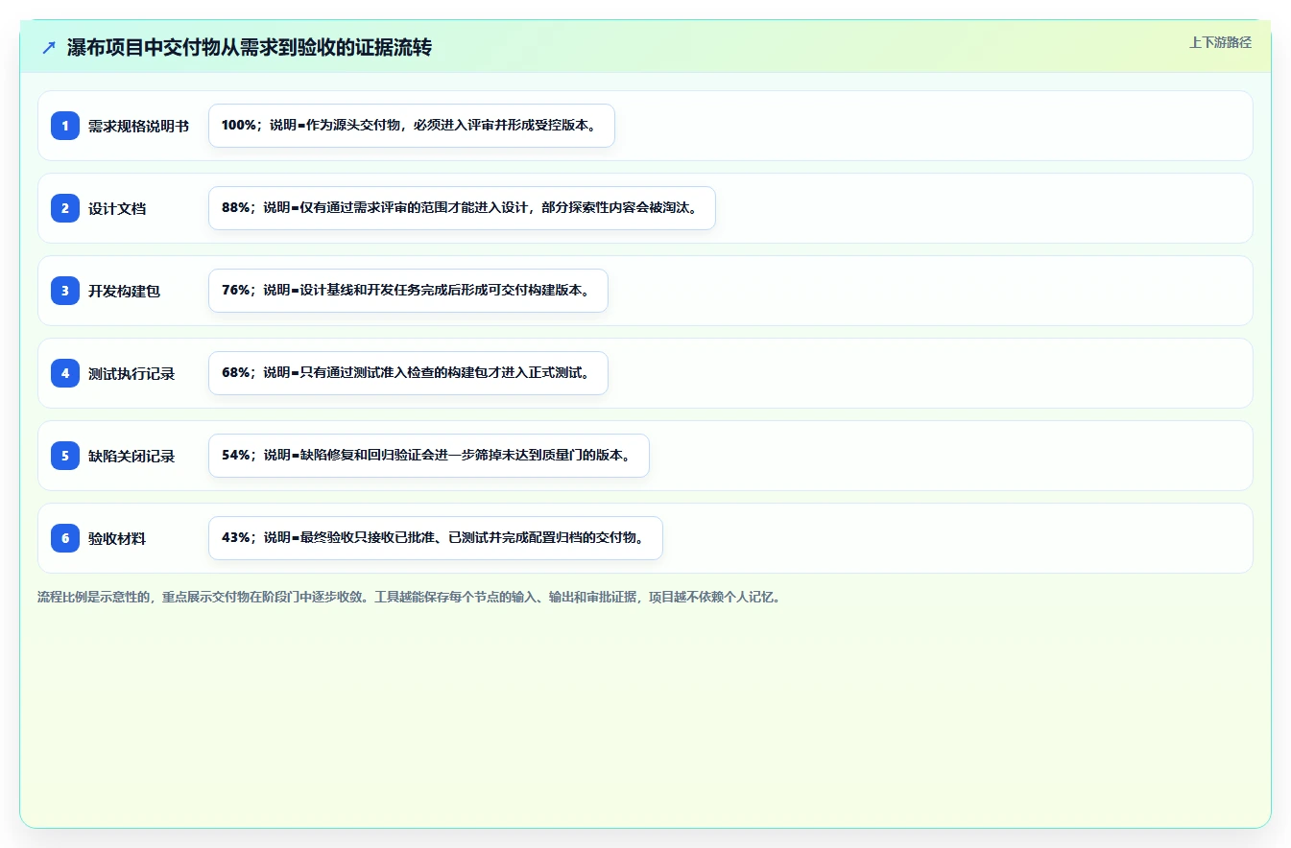This screenshot has width=1291, height=848.
Task: Select the 开发构建包 label
Action: click(x=124, y=291)
